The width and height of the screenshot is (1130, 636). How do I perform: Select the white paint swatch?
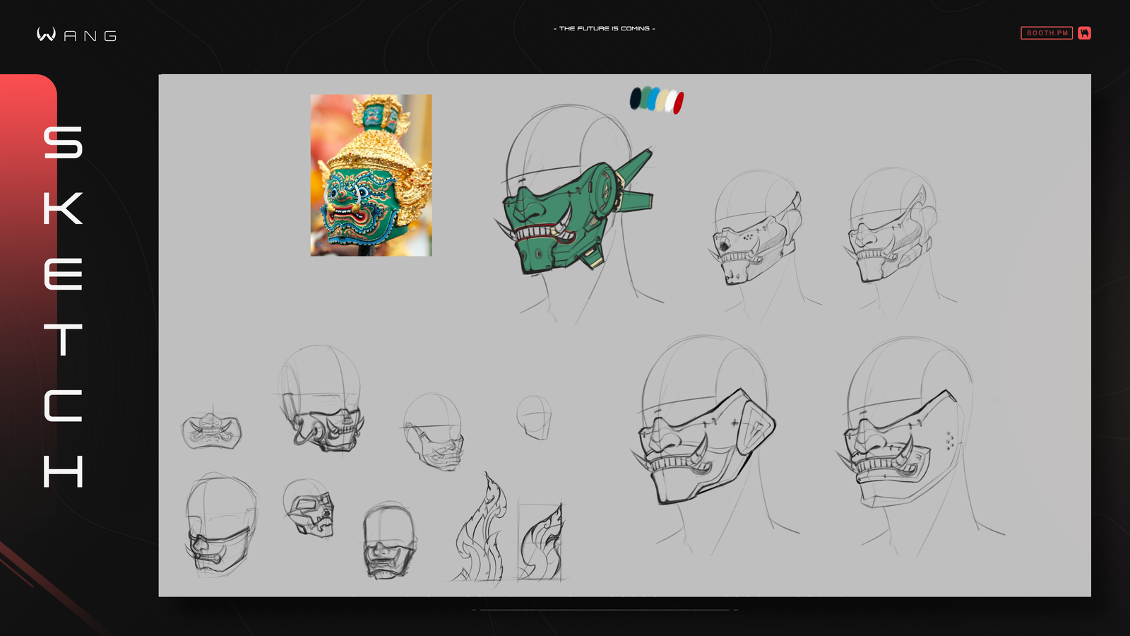click(671, 102)
